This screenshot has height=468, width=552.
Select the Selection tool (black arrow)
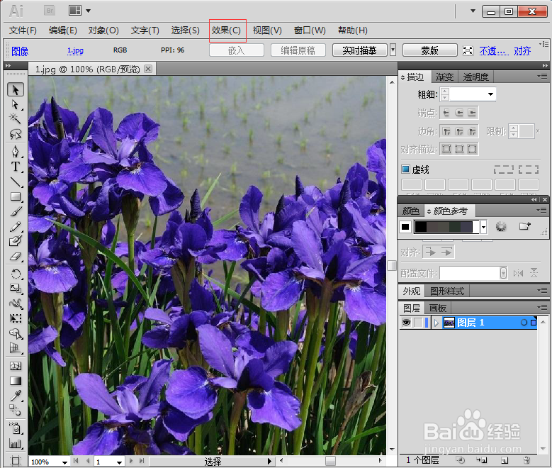15,90
